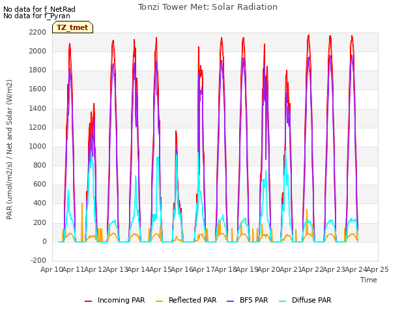Viewport: 417px width, 313px height.
Task: Click the BF5 PAR purple legend swatch
Action: coord(230,301)
